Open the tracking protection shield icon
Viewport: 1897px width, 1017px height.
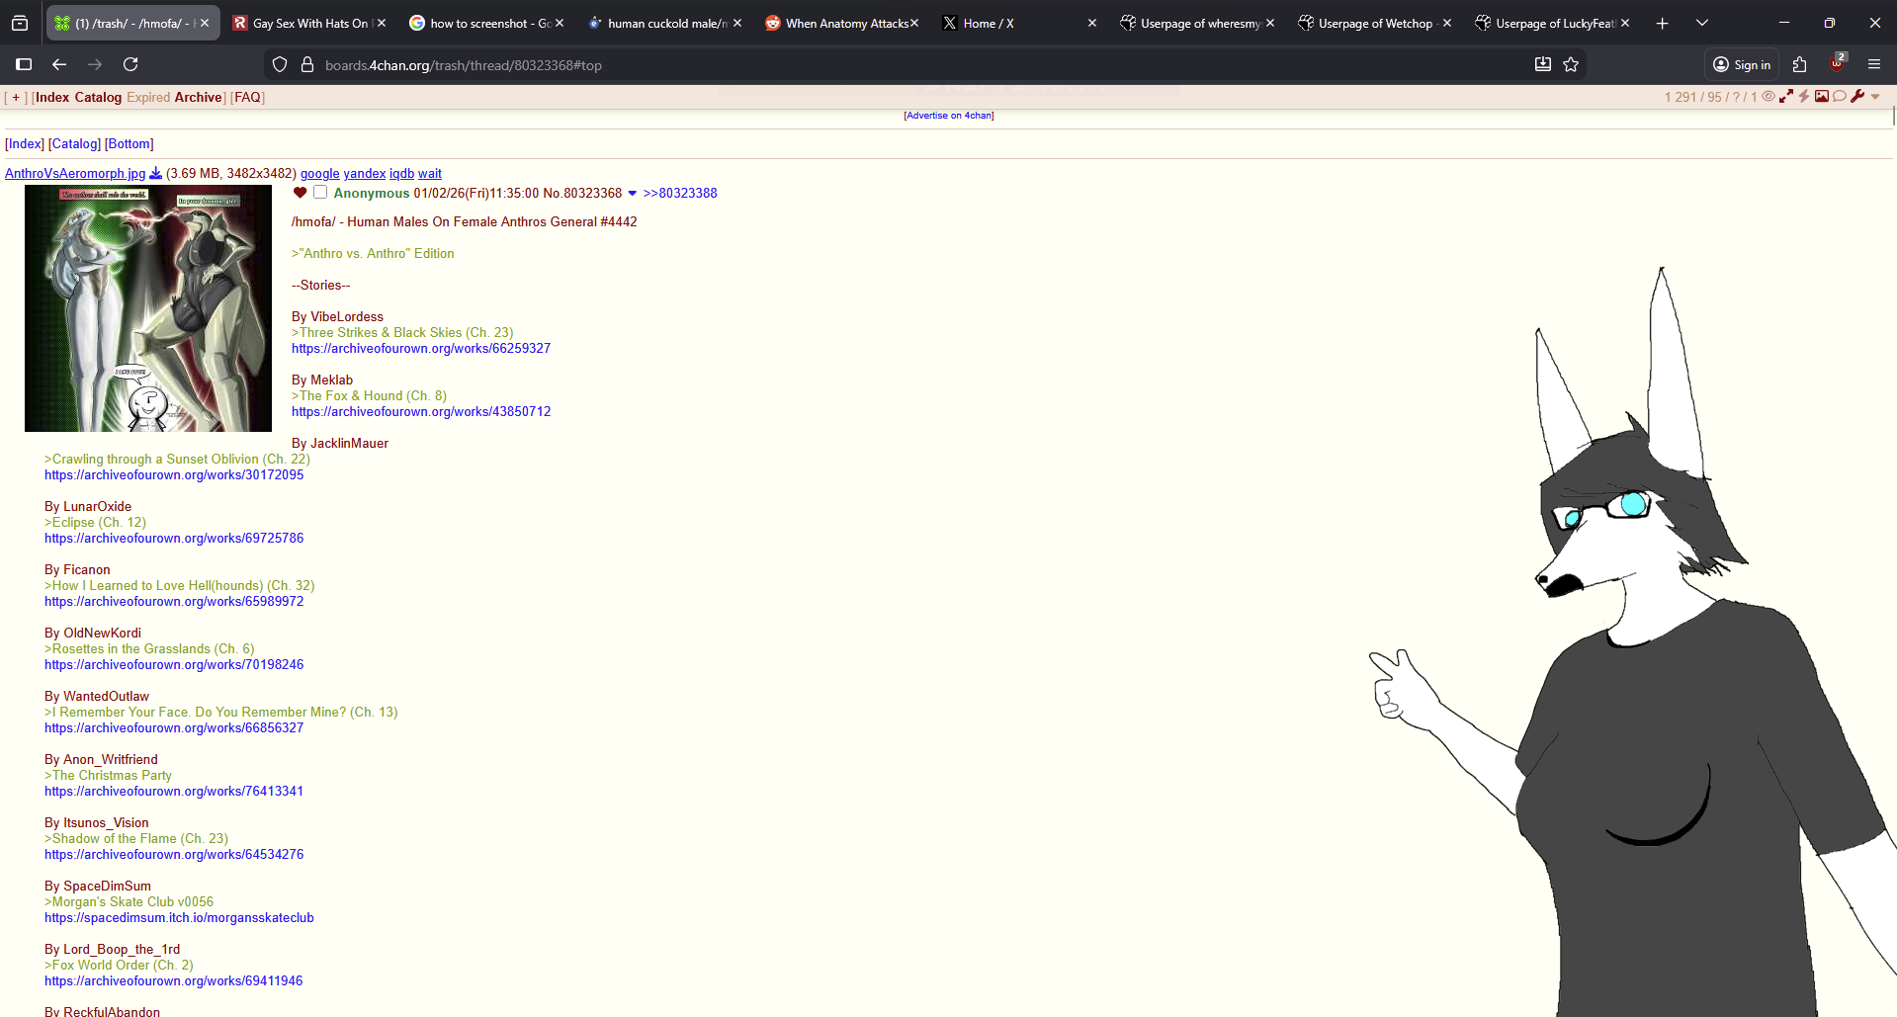pyautogui.click(x=280, y=64)
